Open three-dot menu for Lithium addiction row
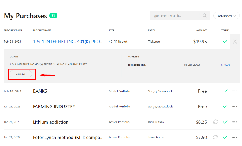242x146 pixels. coord(235,122)
